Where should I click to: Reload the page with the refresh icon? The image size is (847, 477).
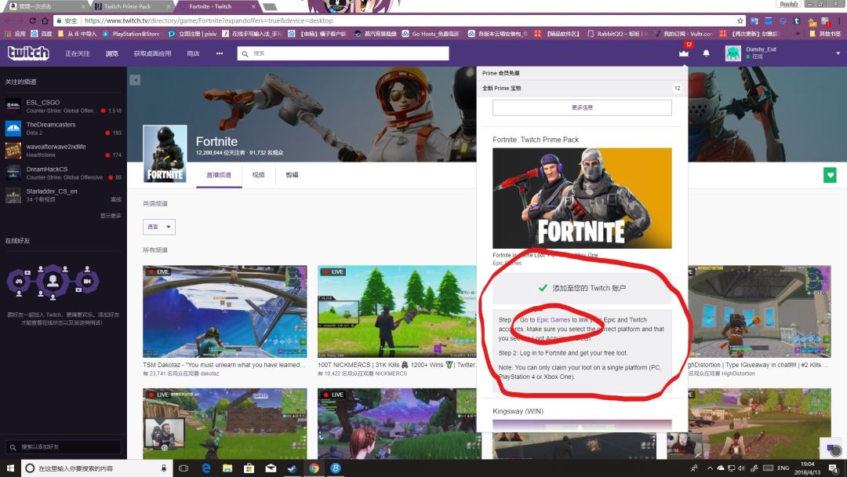coord(32,20)
